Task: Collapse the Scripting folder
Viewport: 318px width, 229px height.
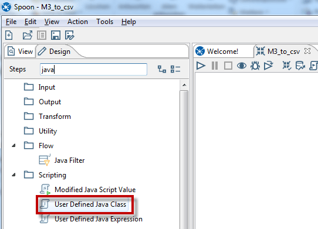Action: coord(14,175)
